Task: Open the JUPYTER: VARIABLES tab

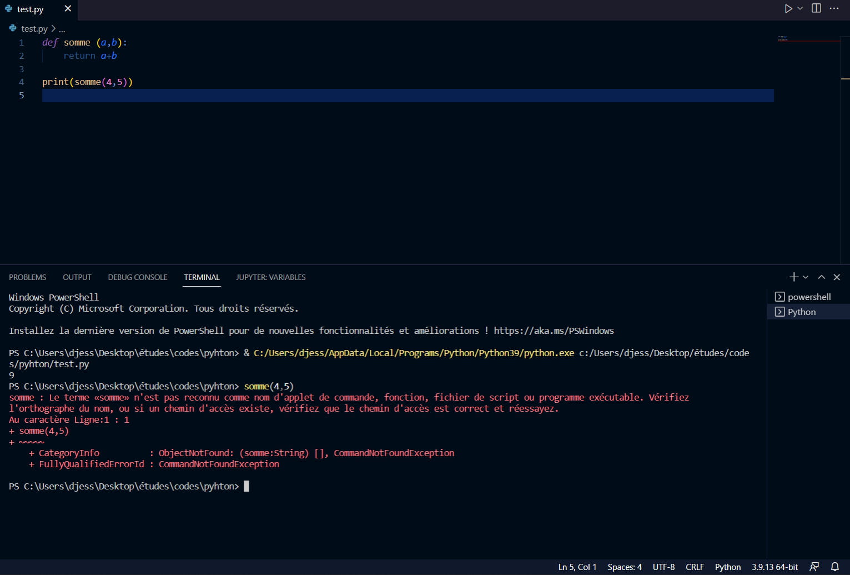Action: click(270, 277)
